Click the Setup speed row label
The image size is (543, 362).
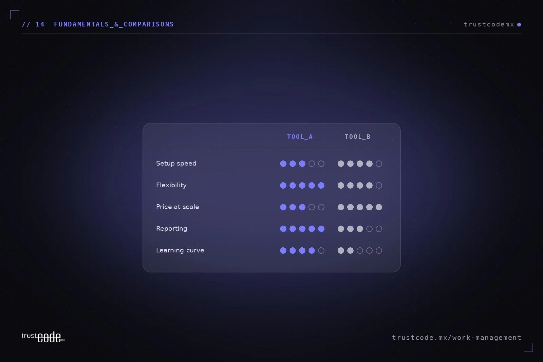176,164
